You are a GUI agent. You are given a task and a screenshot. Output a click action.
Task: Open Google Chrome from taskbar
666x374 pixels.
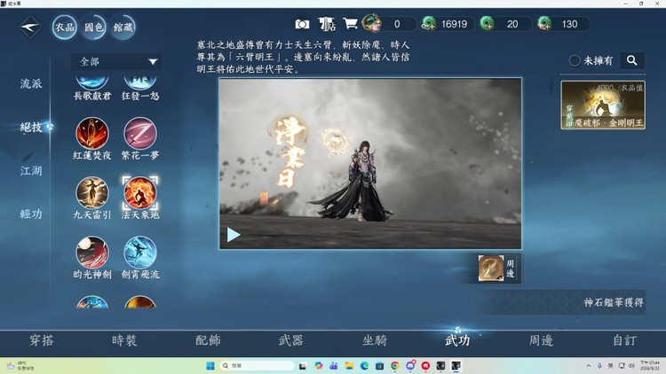tap(395, 366)
